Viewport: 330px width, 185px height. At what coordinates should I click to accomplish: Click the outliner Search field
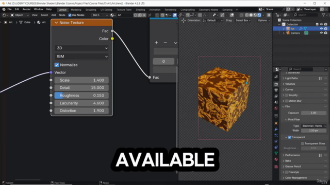coord(306,15)
